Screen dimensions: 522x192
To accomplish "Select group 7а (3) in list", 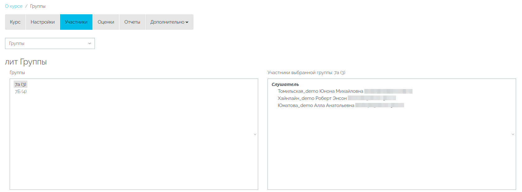I will (21, 84).
